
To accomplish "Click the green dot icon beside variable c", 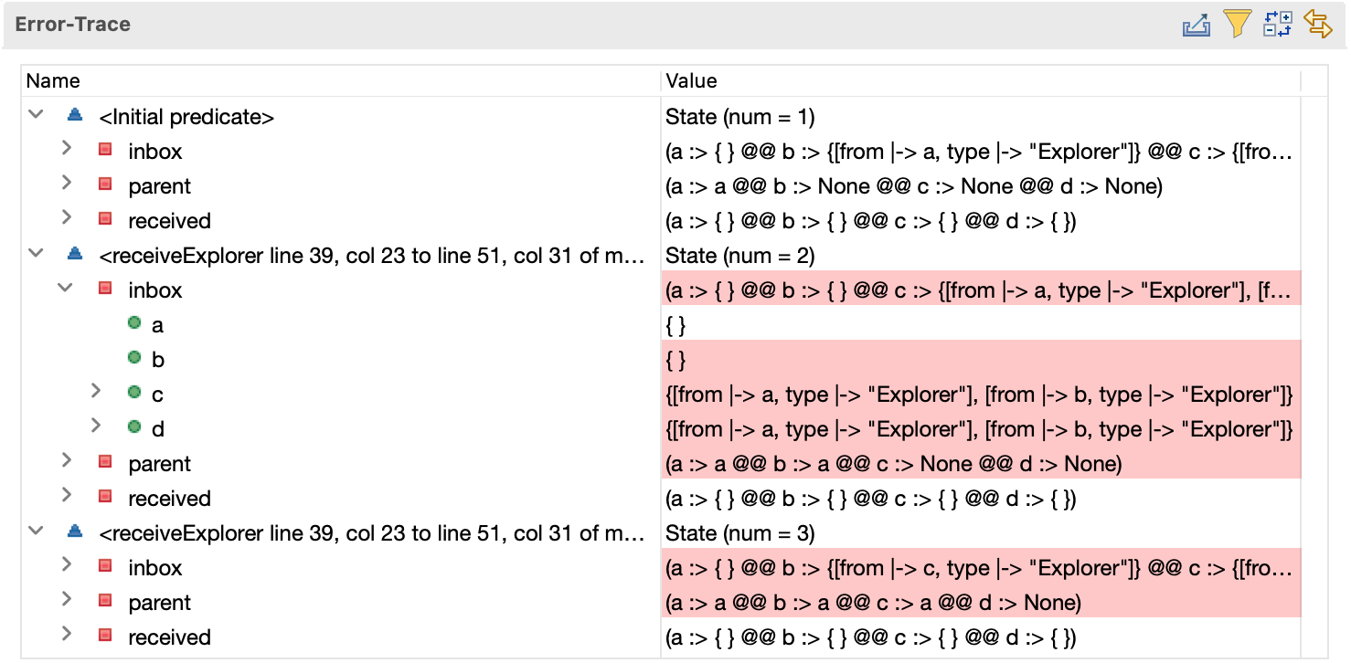I will point(134,394).
